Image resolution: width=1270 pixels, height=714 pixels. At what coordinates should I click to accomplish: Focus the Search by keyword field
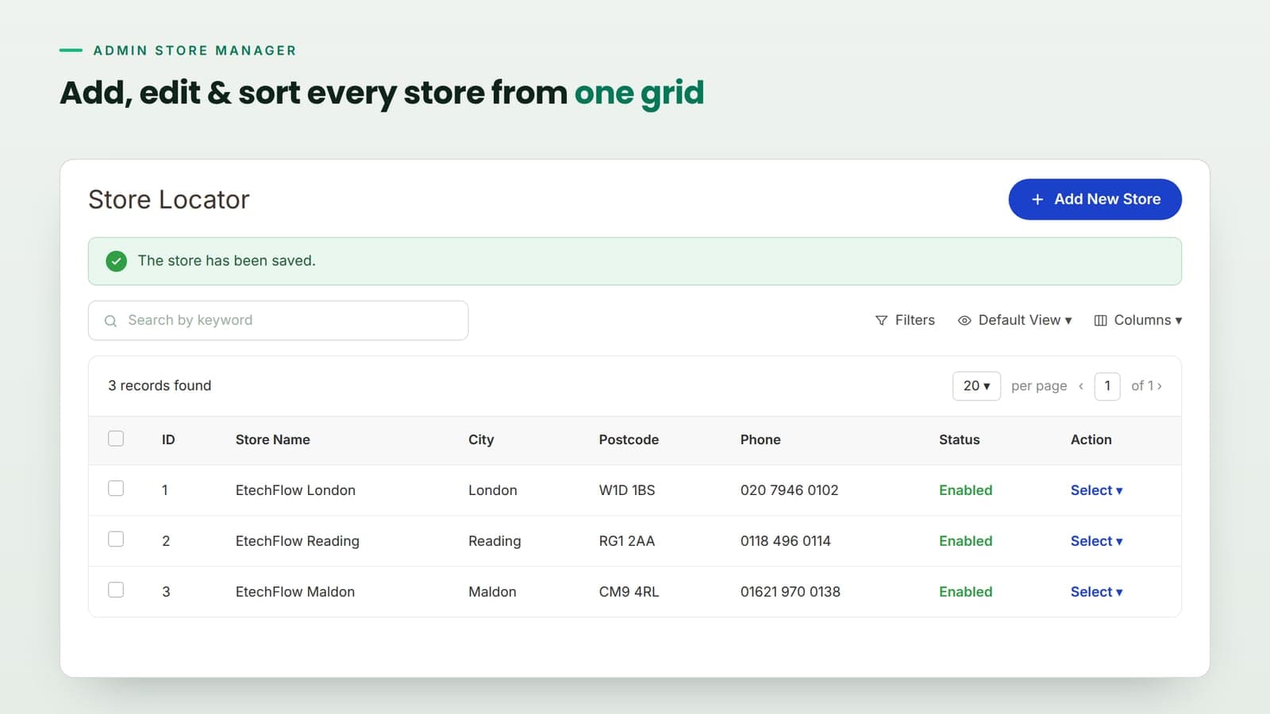click(x=278, y=321)
